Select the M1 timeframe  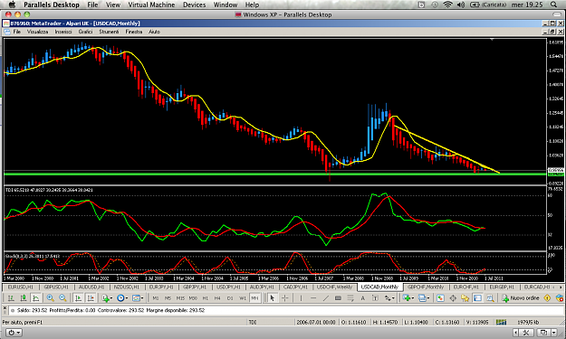(156, 298)
